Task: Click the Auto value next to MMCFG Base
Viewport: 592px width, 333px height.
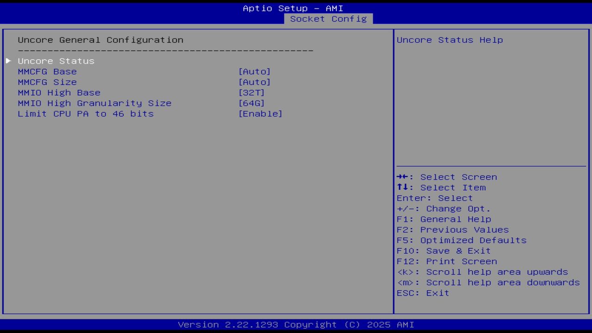Action: click(254, 71)
